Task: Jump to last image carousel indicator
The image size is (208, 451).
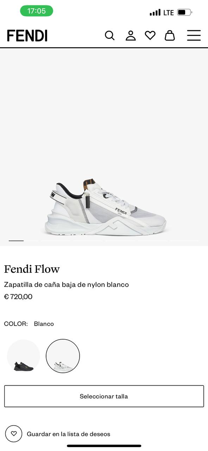Action: pyautogui.click(x=185, y=241)
